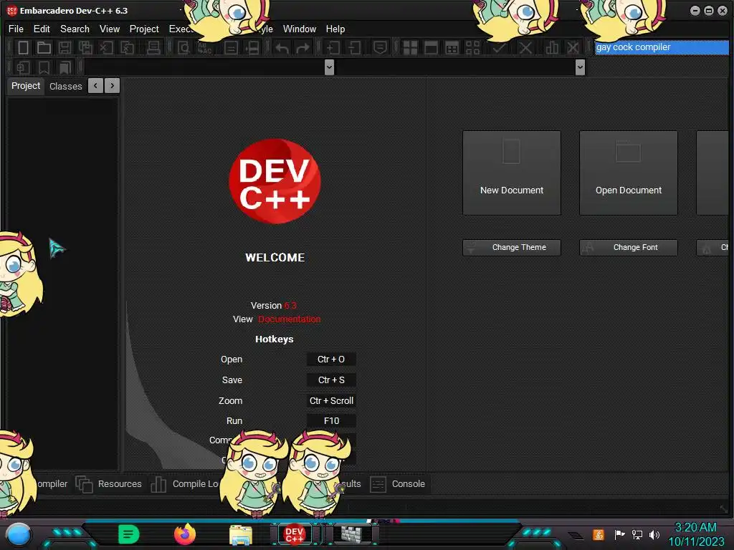
Task: Click the Stop execution X icon
Action: (525, 48)
